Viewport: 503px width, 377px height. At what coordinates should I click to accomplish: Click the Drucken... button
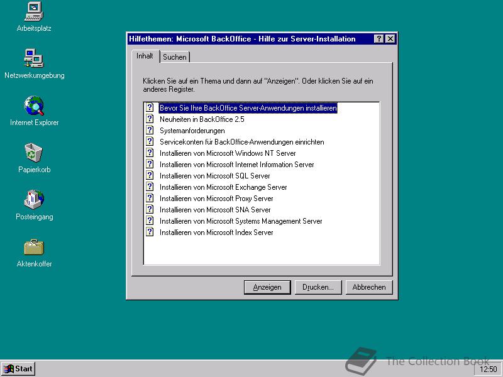point(318,287)
